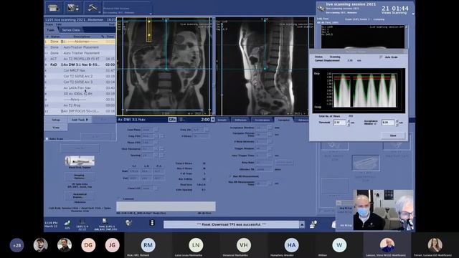459x258 pixels.
Task: Click the W participant tile
Action: click(x=339, y=245)
